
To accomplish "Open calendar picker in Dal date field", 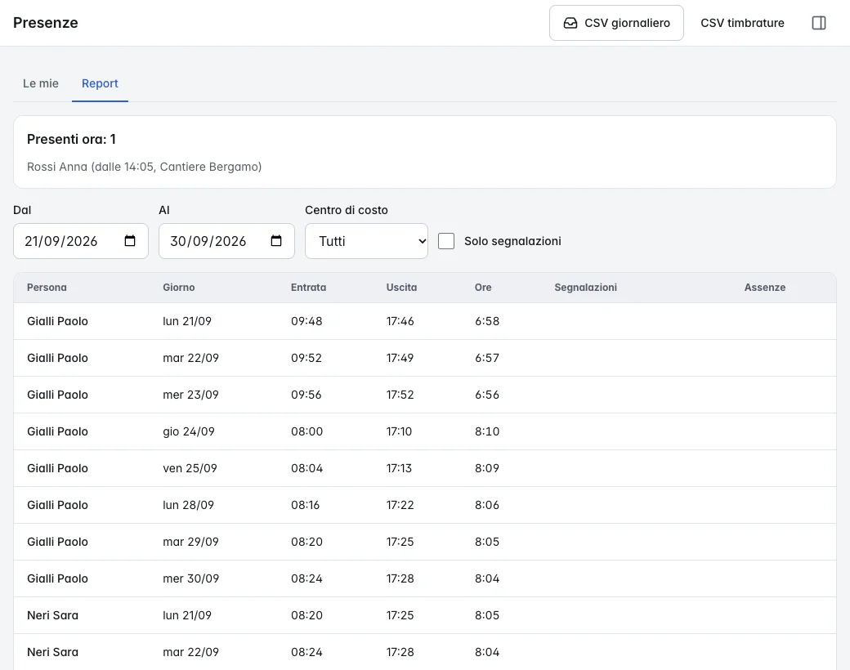I will point(130,241).
